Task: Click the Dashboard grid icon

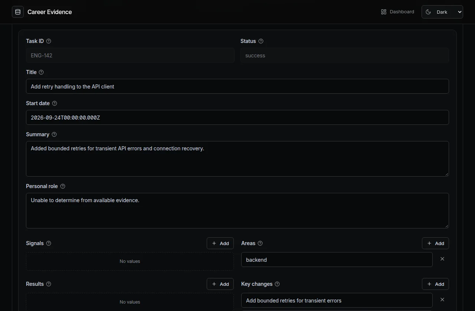Action: click(384, 12)
